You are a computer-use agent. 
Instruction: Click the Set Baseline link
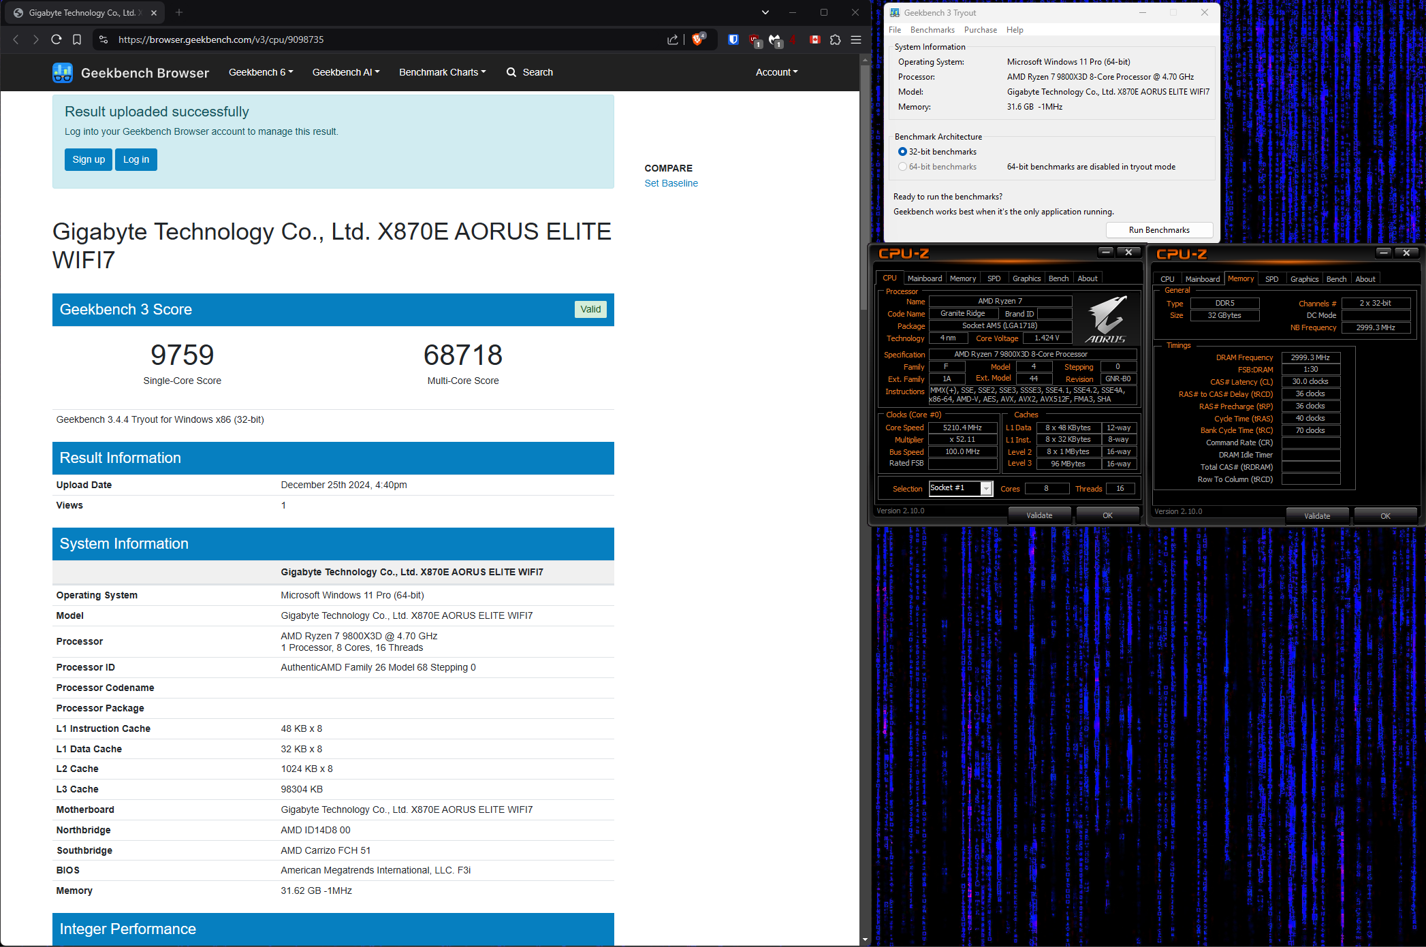[671, 183]
